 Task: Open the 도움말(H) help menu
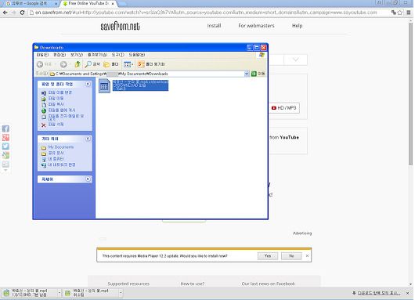[x=136, y=55]
